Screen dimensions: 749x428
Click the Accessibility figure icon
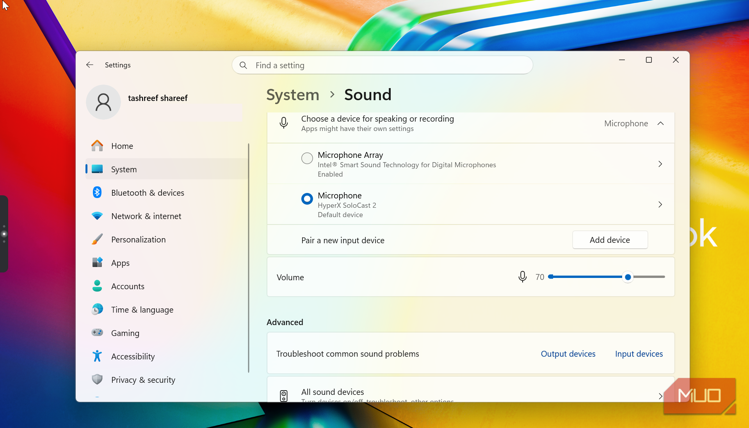click(97, 356)
